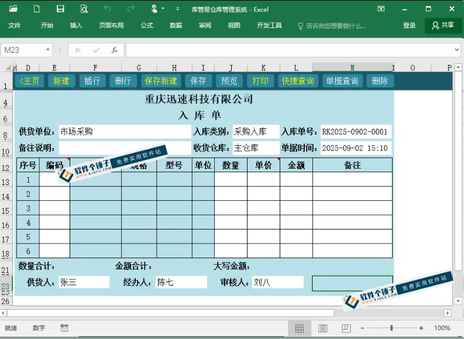Click the formula bar Cancel X icon
The image size is (464, 339).
(78, 50)
